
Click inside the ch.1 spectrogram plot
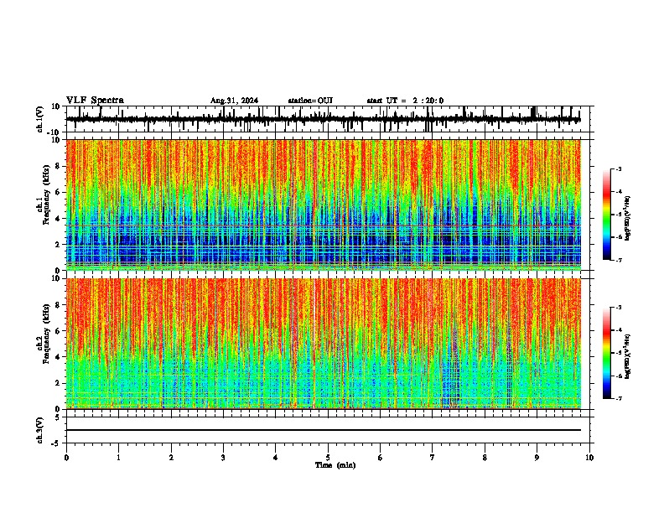click(x=323, y=205)
